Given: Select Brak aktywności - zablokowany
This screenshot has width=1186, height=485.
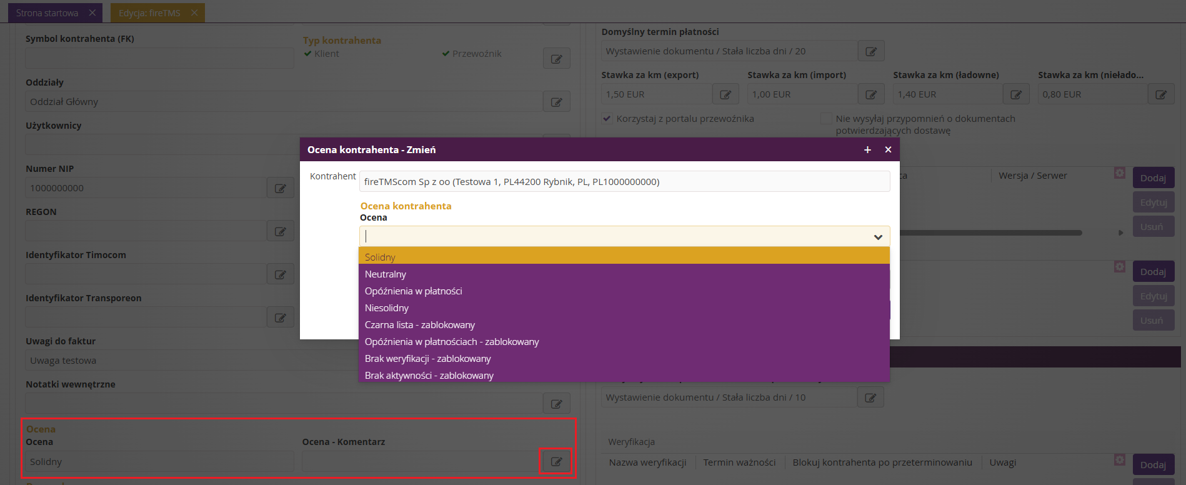Looking at the screenshot, I should pos(624,375).
